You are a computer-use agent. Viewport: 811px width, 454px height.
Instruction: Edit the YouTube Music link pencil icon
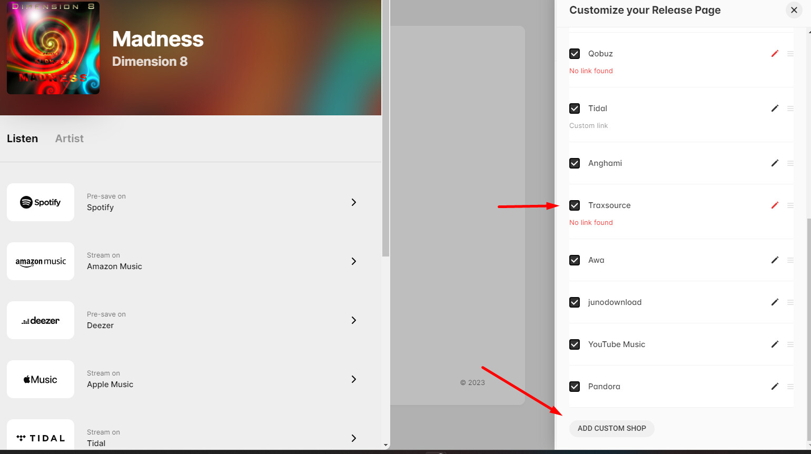(x=775, y=344)
